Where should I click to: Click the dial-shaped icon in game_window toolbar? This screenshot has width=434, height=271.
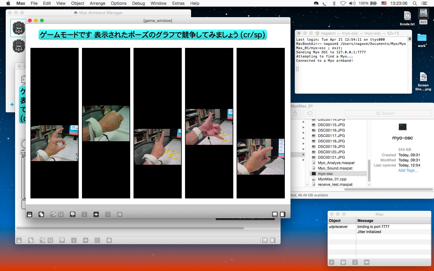[x=120, y=214]
